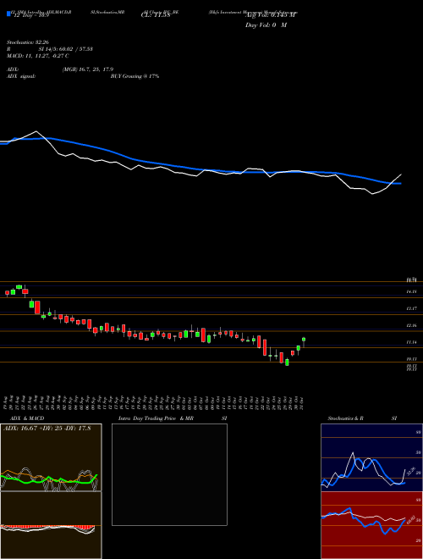Click the blue 12-day SMA legend square

tap(8, 14)
